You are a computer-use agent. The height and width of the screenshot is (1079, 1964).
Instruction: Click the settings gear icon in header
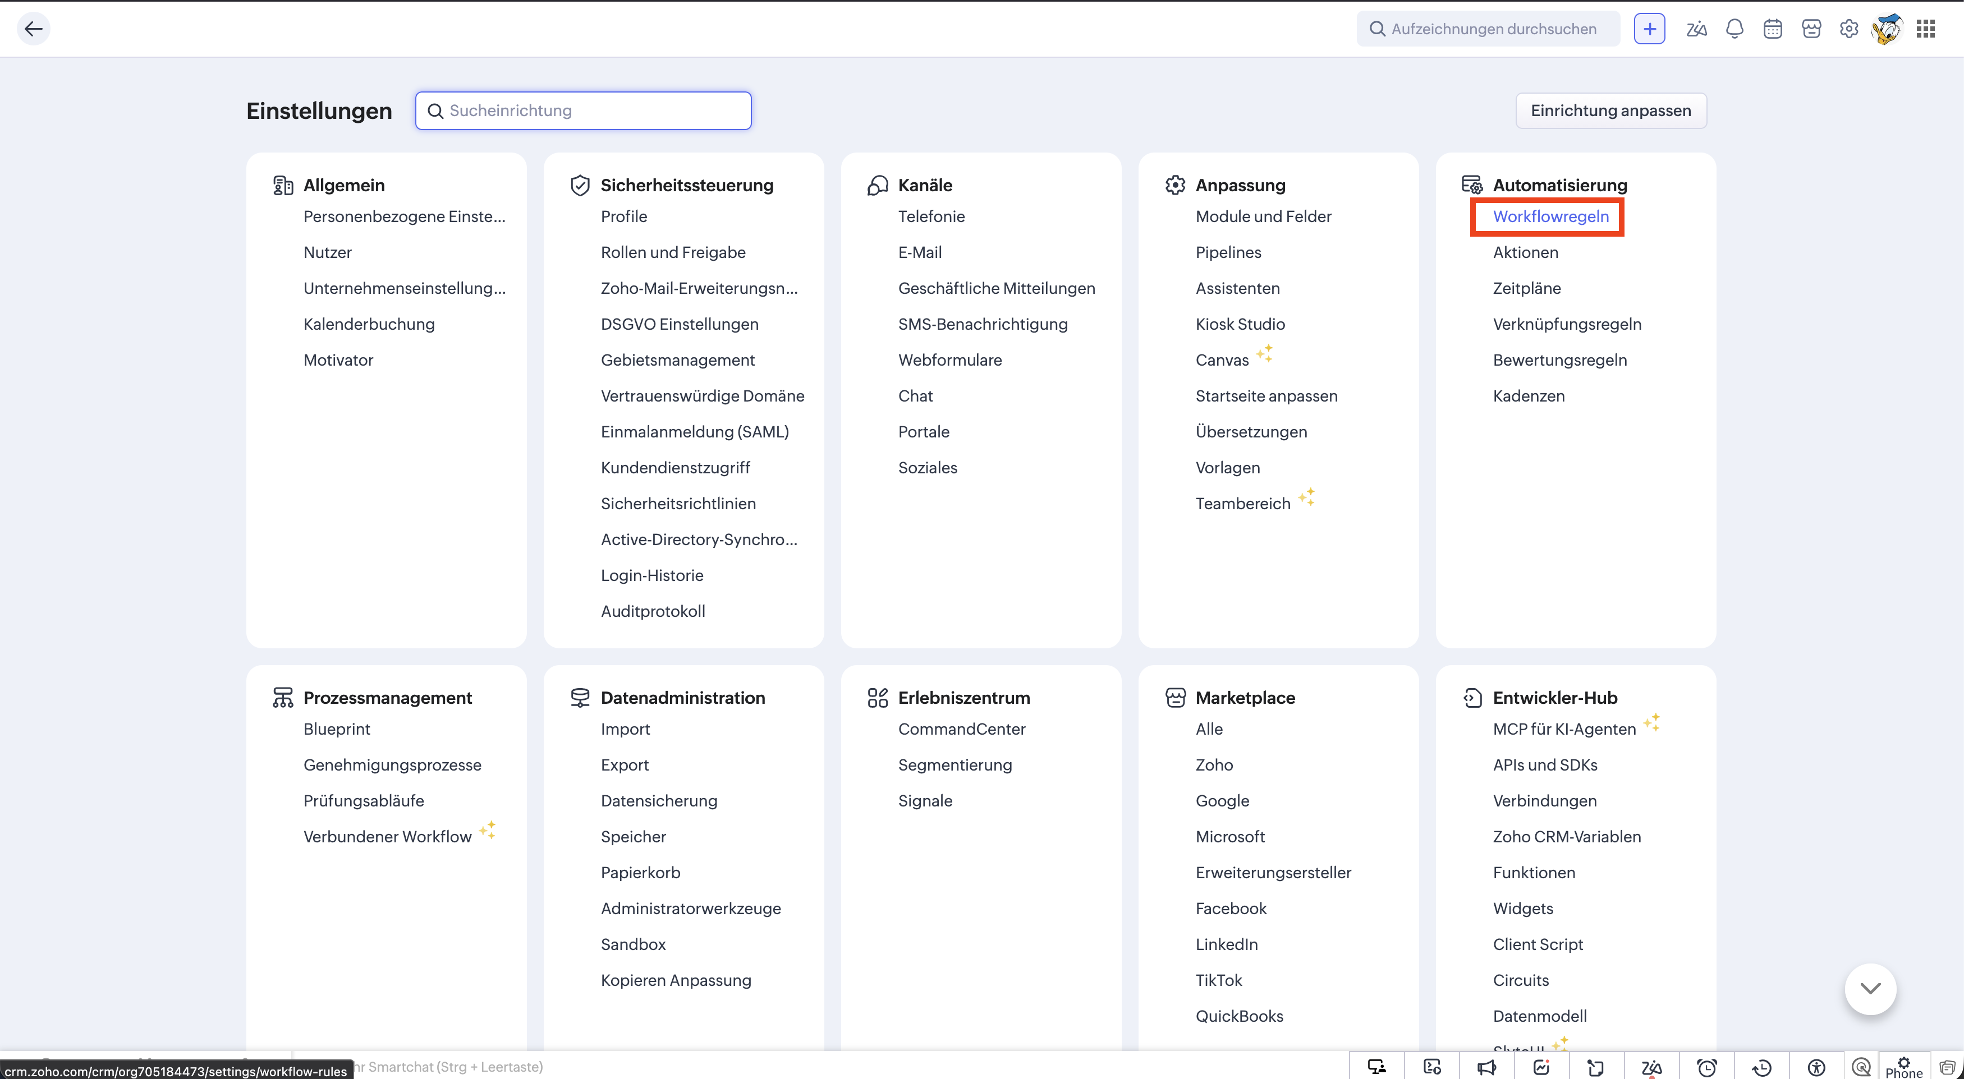1849,29
